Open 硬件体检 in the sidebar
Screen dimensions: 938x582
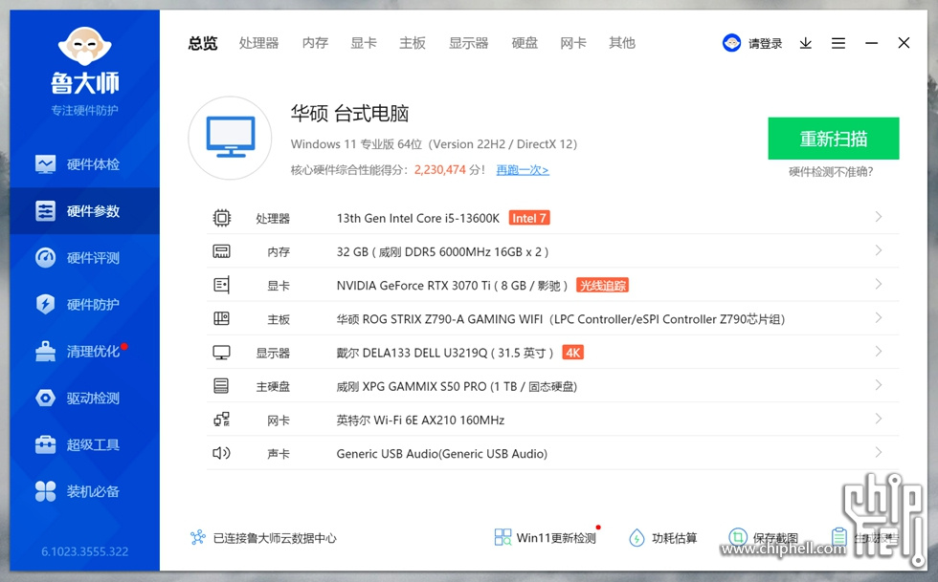(x=84, y=164)
